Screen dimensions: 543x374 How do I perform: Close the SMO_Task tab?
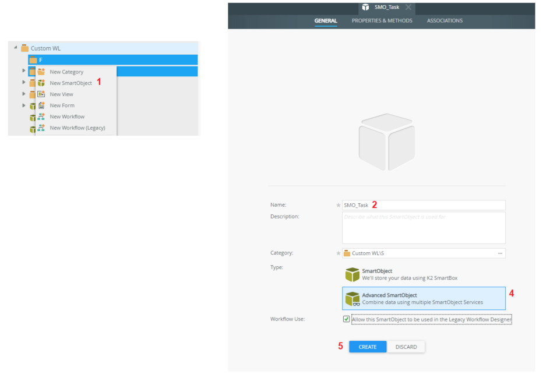tap(408, 7)
